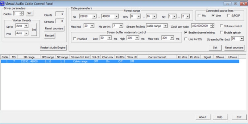Click the Clock corr ratio stepper arrows
Image resolution: width=248 pixels, height=124 pixels.
tap(212, 26)
